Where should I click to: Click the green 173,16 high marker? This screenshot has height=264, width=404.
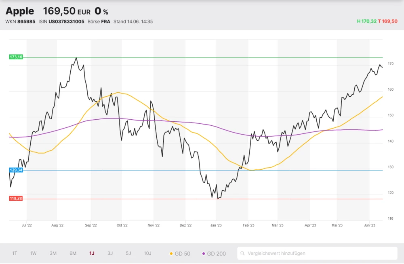click(x=16, y=57)
